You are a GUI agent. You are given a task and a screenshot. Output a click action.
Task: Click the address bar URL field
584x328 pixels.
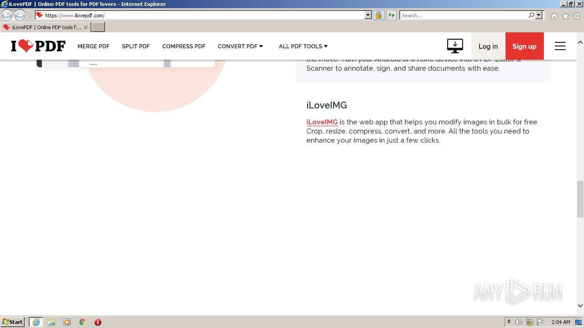point(204,15)
